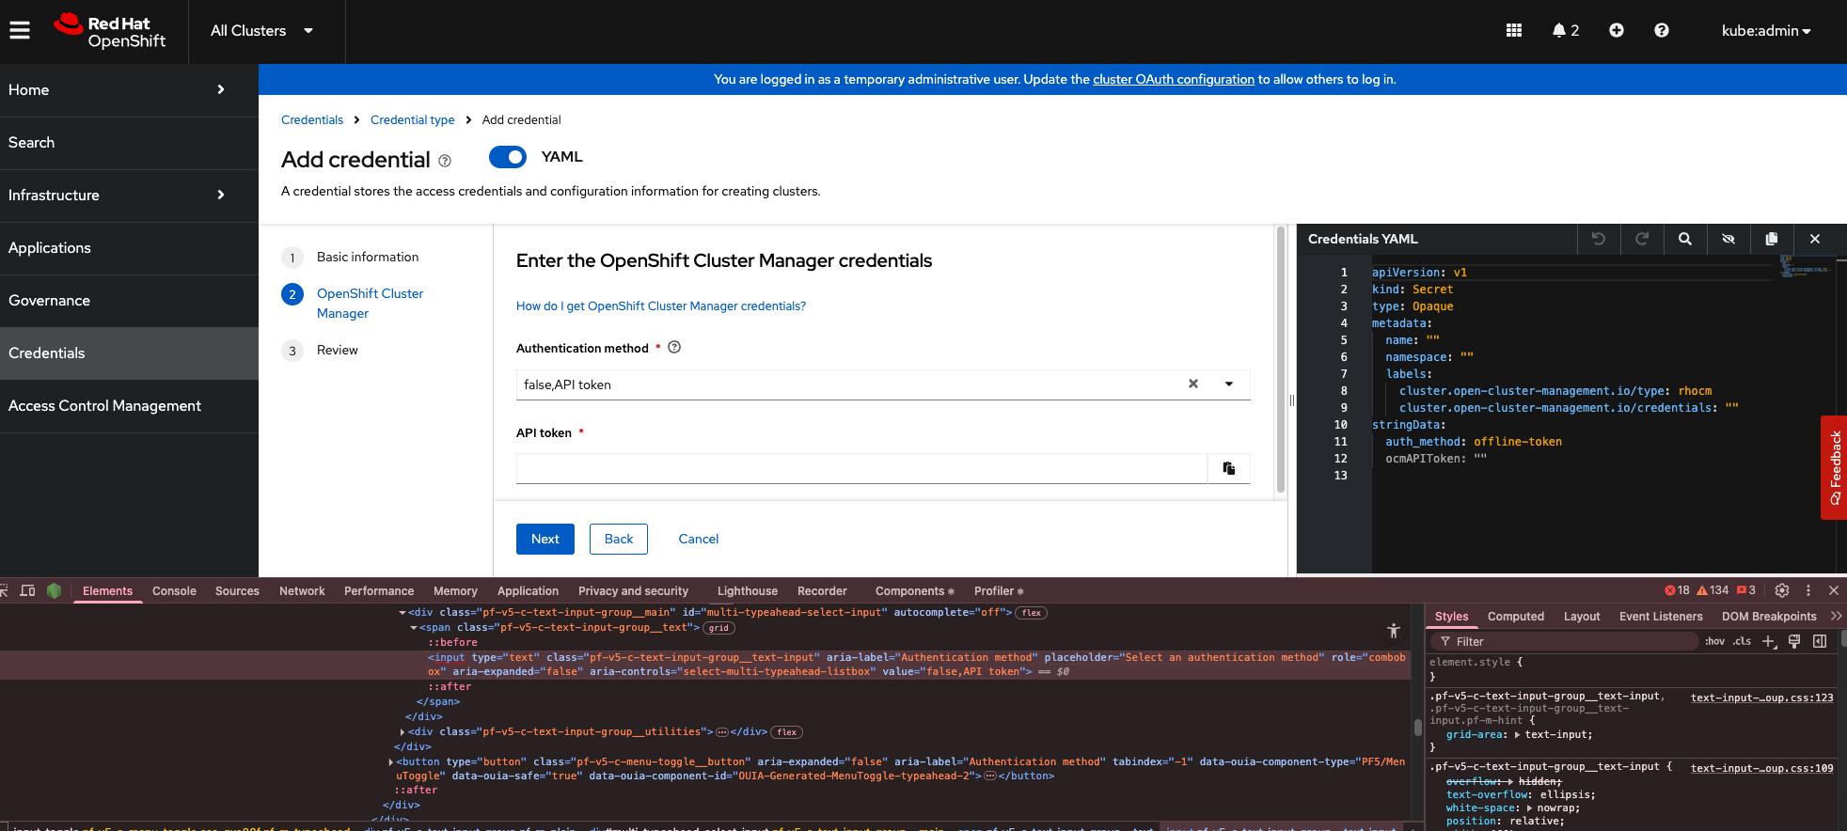1847x831 pixels.
Task: Search within the Credentials YAML editor
Action: (1685, 239)
